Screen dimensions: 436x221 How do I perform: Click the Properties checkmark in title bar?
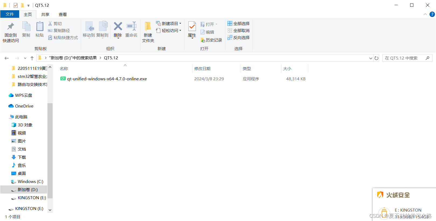tap(16, 5)
